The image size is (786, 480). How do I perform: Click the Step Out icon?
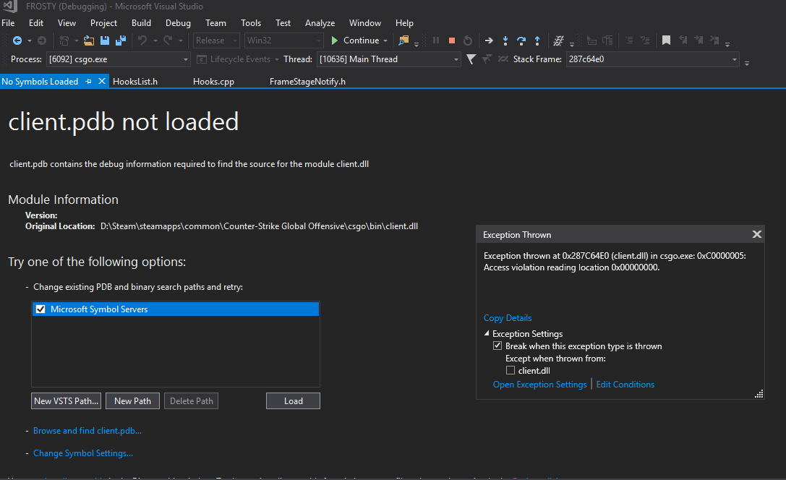537,40
